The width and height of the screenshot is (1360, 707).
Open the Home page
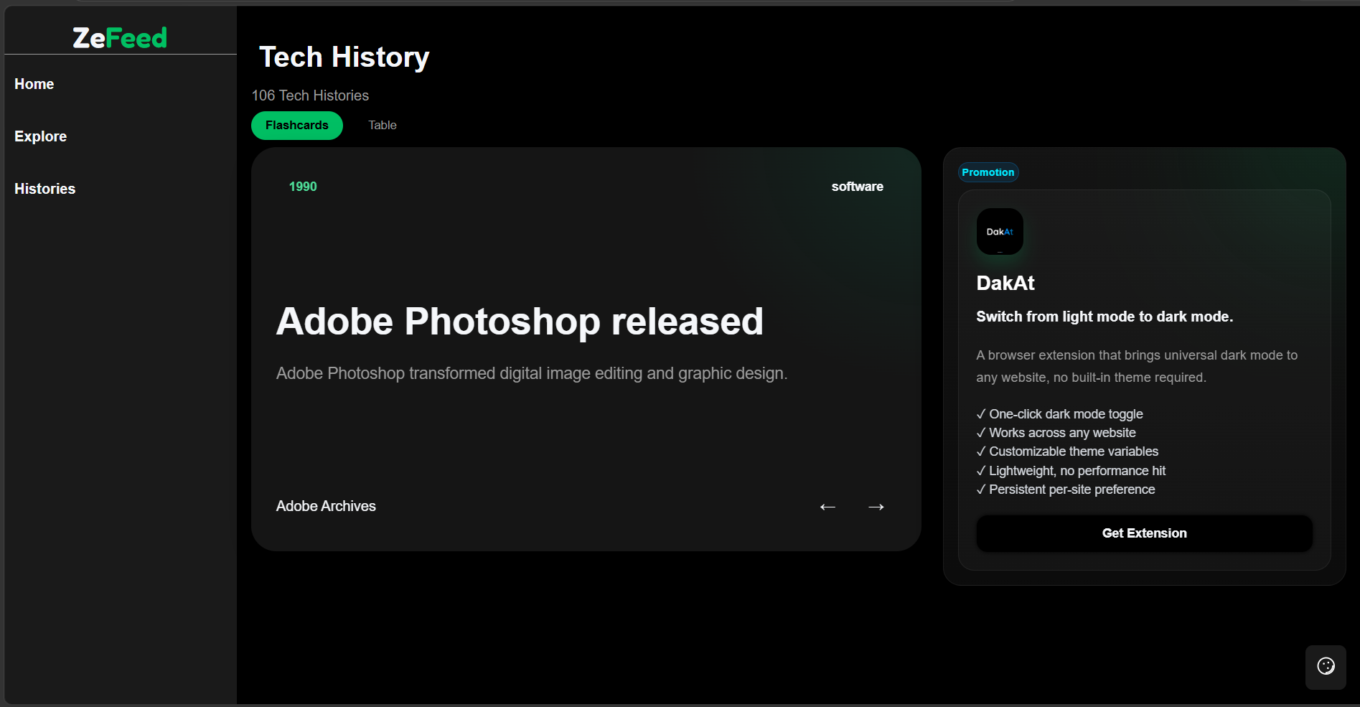[34, 84]
